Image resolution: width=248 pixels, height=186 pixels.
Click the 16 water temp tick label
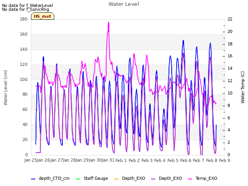[230, 56]
